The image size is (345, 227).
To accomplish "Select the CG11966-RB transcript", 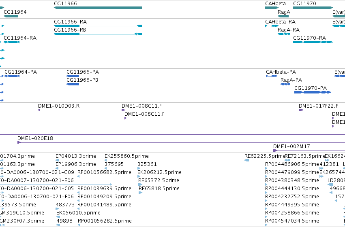I will point(98,34).
